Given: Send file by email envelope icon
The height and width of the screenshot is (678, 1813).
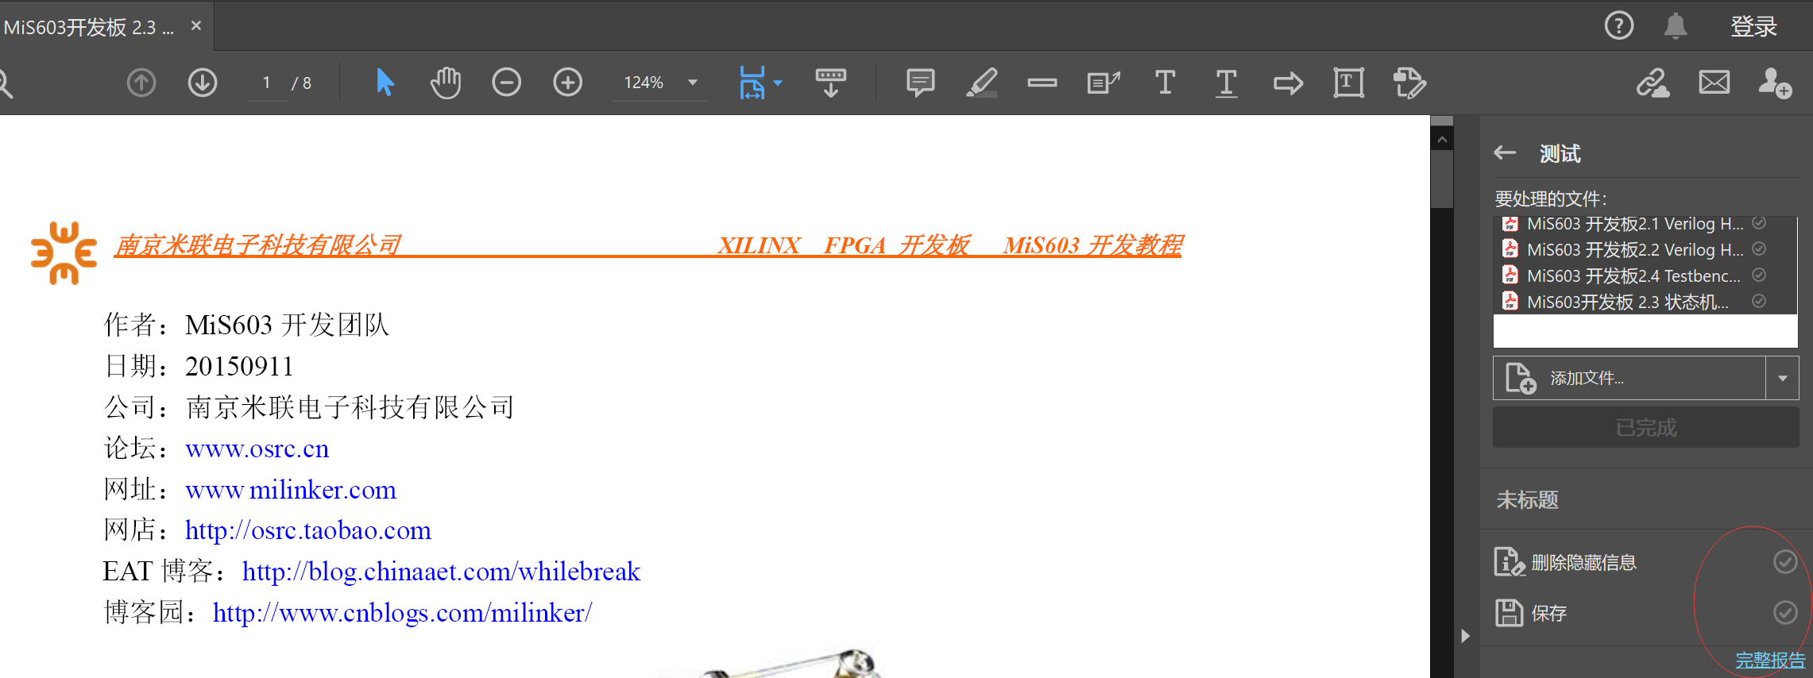Looking at the screenshot, I should 1714,83.
